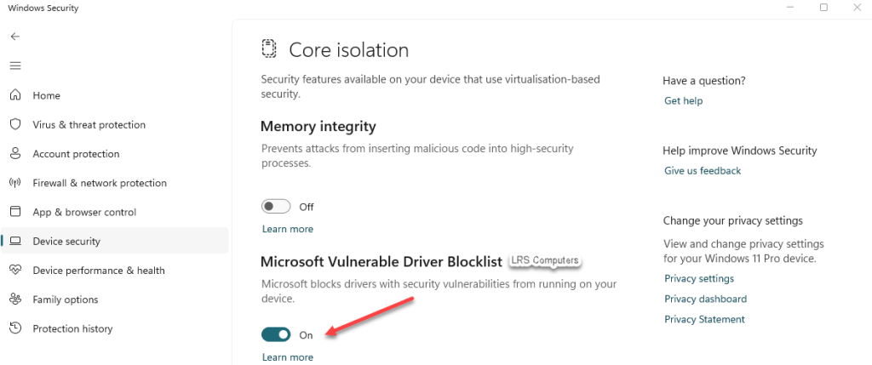Click the Virus & threat protection shield icon

(x=15, y=124)
